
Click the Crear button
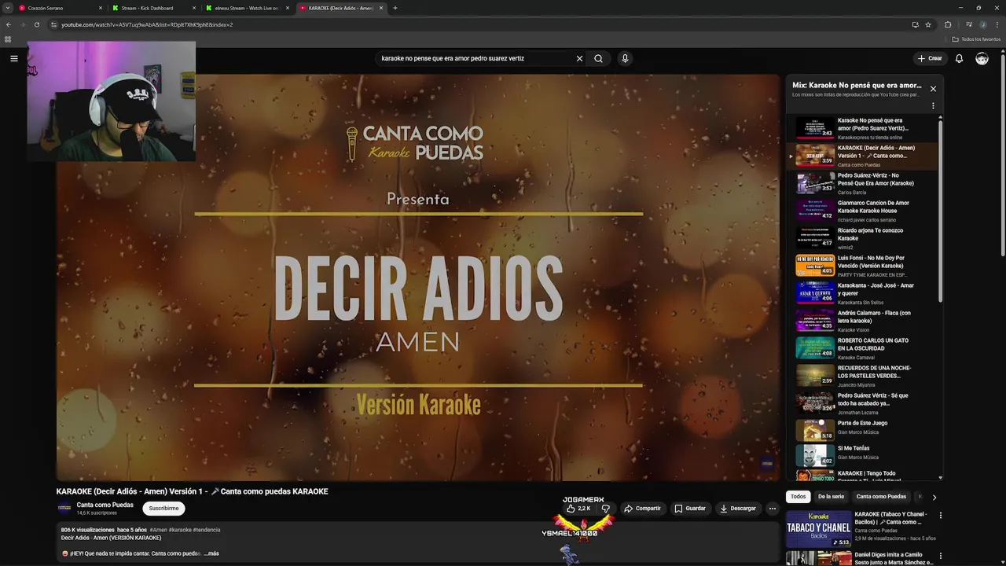(929, 58)
